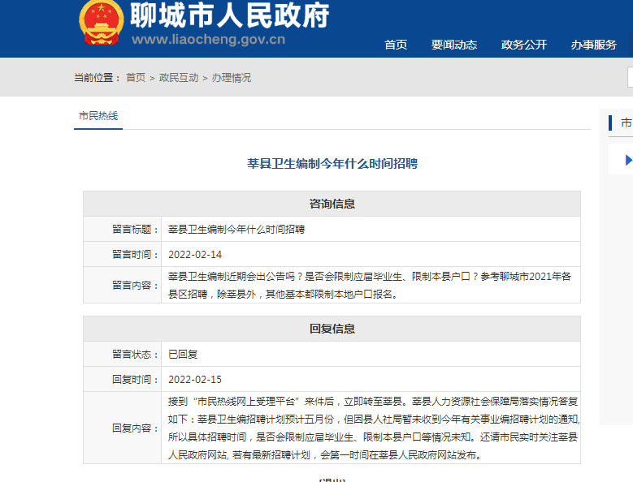Click the search input box at right edge
This screenshot has width=633, height=482.
[630, 77]
